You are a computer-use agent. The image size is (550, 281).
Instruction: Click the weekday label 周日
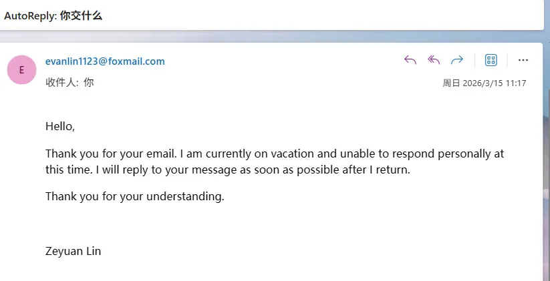tap(452, 83)
